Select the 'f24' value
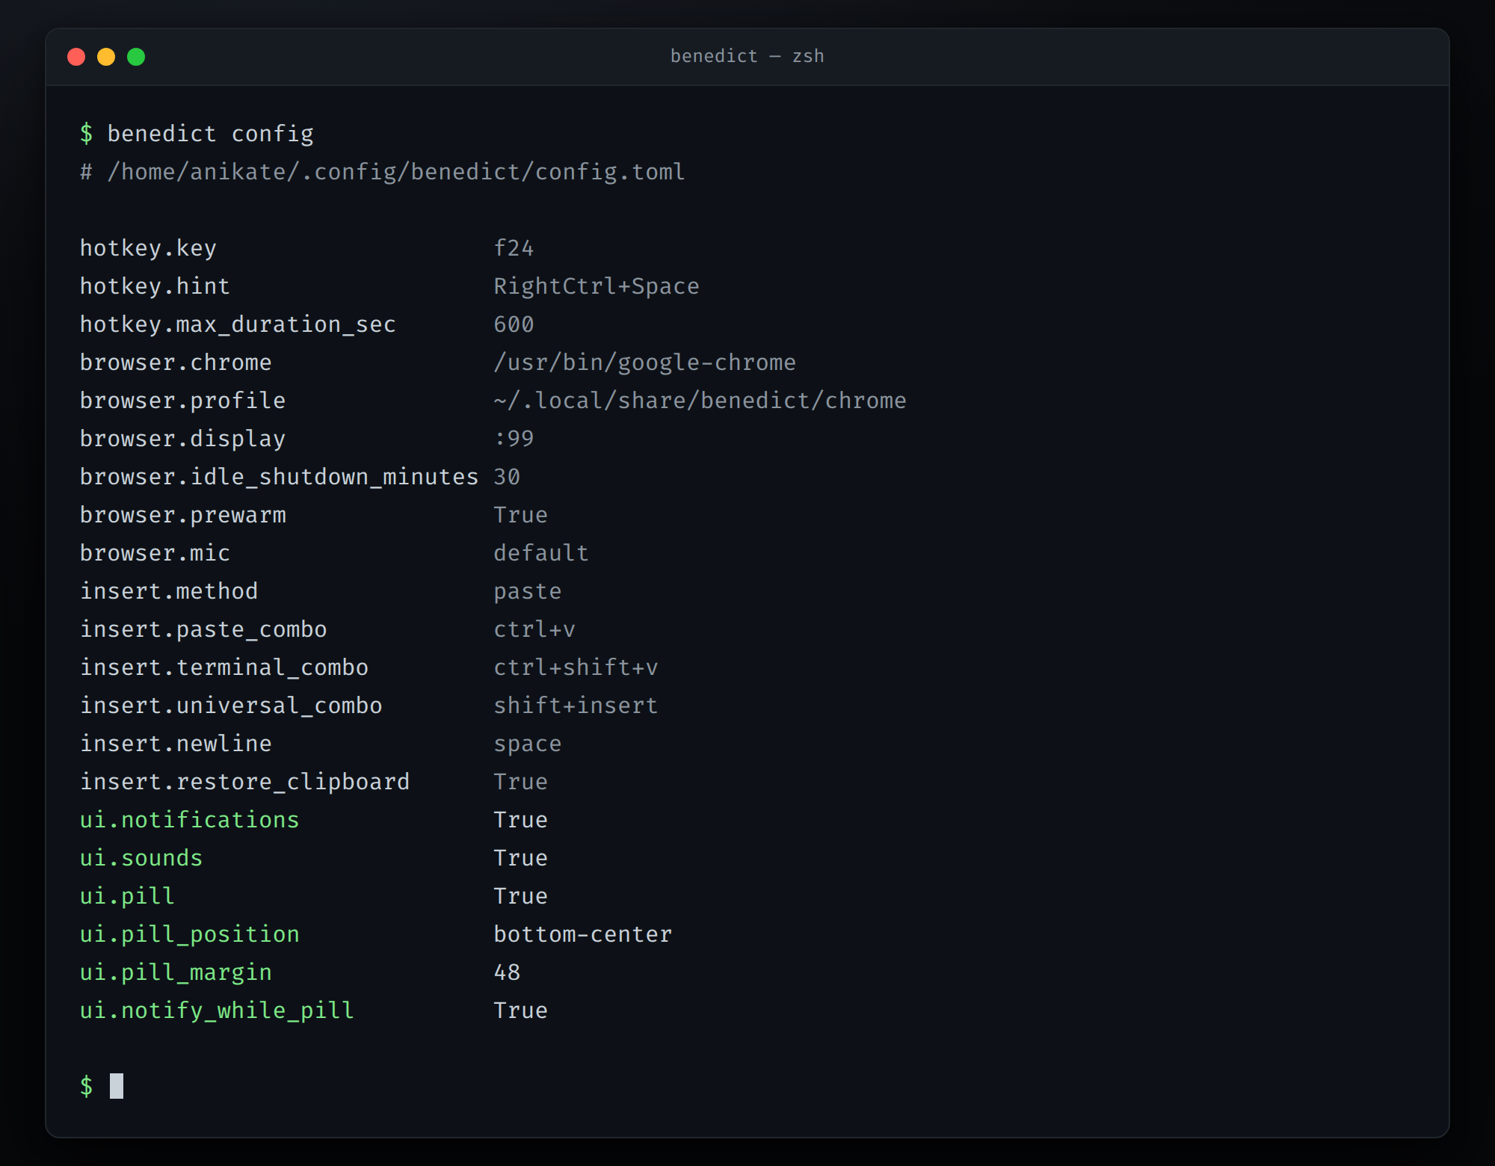 point(514,248)
